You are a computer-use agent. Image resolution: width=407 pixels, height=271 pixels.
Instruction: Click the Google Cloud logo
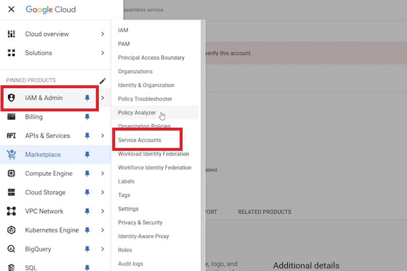tap(51, 10)
